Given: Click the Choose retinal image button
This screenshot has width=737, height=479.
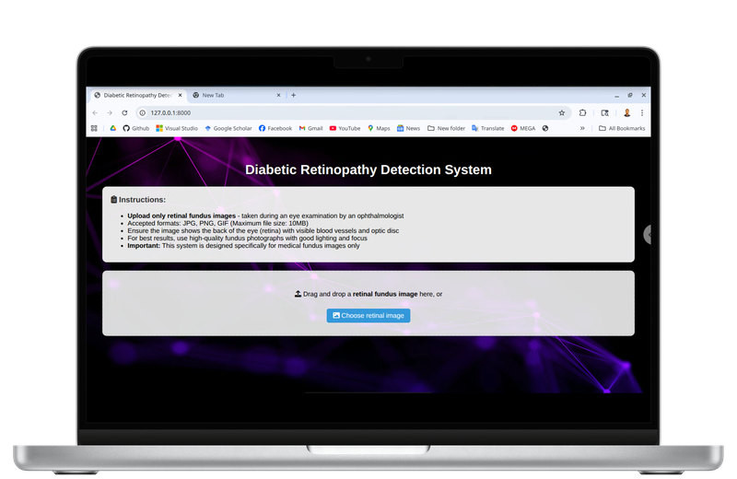Looking at the screenshot, I should pos(368,315).
